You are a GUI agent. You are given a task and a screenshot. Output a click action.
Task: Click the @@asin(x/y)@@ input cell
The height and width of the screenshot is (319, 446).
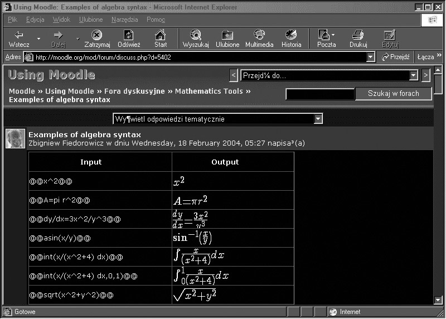[x=100, y=238]
